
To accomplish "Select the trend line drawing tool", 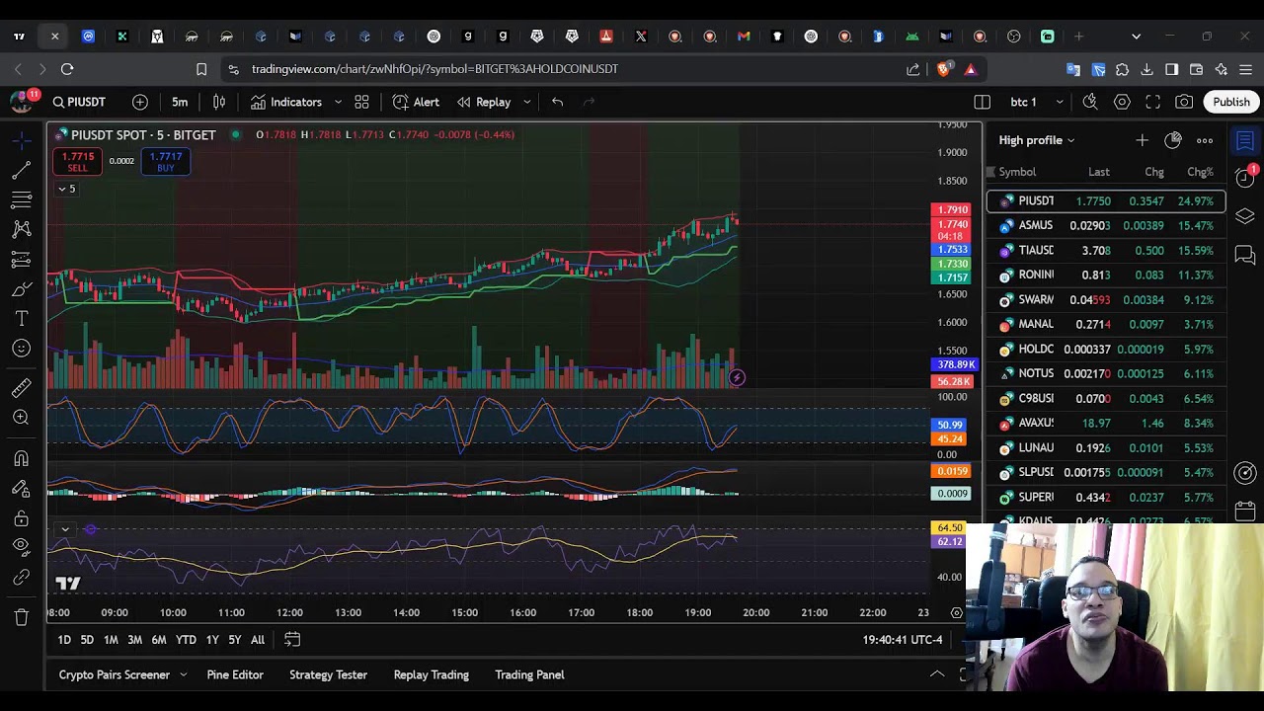I will pos(22,170).
